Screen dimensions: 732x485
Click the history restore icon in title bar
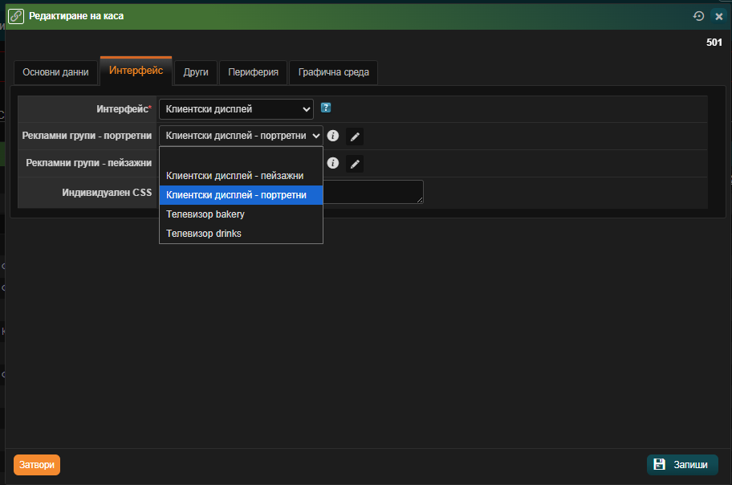pos(698,16)
